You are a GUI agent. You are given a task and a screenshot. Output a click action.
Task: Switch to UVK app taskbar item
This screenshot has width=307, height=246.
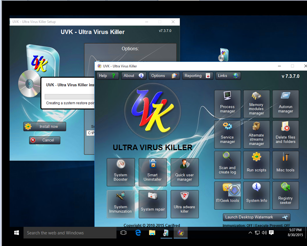click(181, 233)
